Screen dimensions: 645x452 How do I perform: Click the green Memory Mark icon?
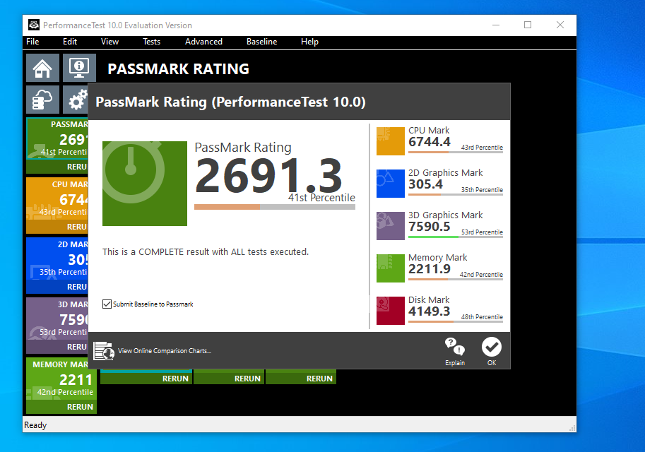coord(391,268)
